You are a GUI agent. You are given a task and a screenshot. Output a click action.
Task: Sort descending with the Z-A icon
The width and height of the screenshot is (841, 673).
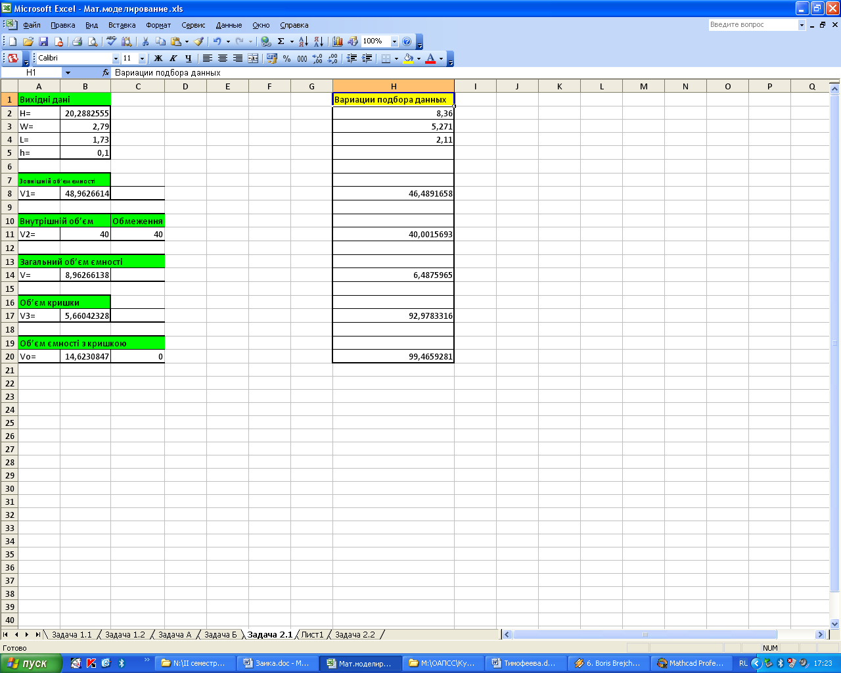(319, 41)
